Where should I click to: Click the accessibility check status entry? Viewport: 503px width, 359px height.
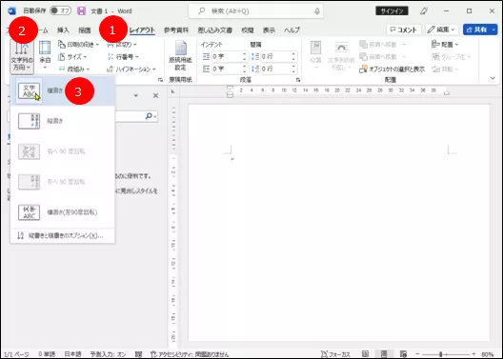(190, 354)
